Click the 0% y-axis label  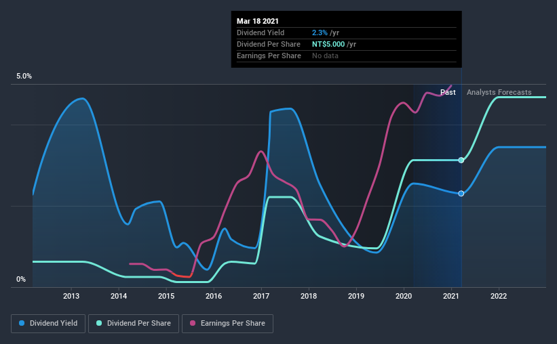coord(21,280)
